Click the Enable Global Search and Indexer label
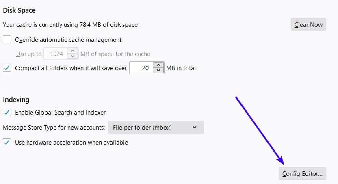Viewport: 338px width, 184px height. click(60, 112)
